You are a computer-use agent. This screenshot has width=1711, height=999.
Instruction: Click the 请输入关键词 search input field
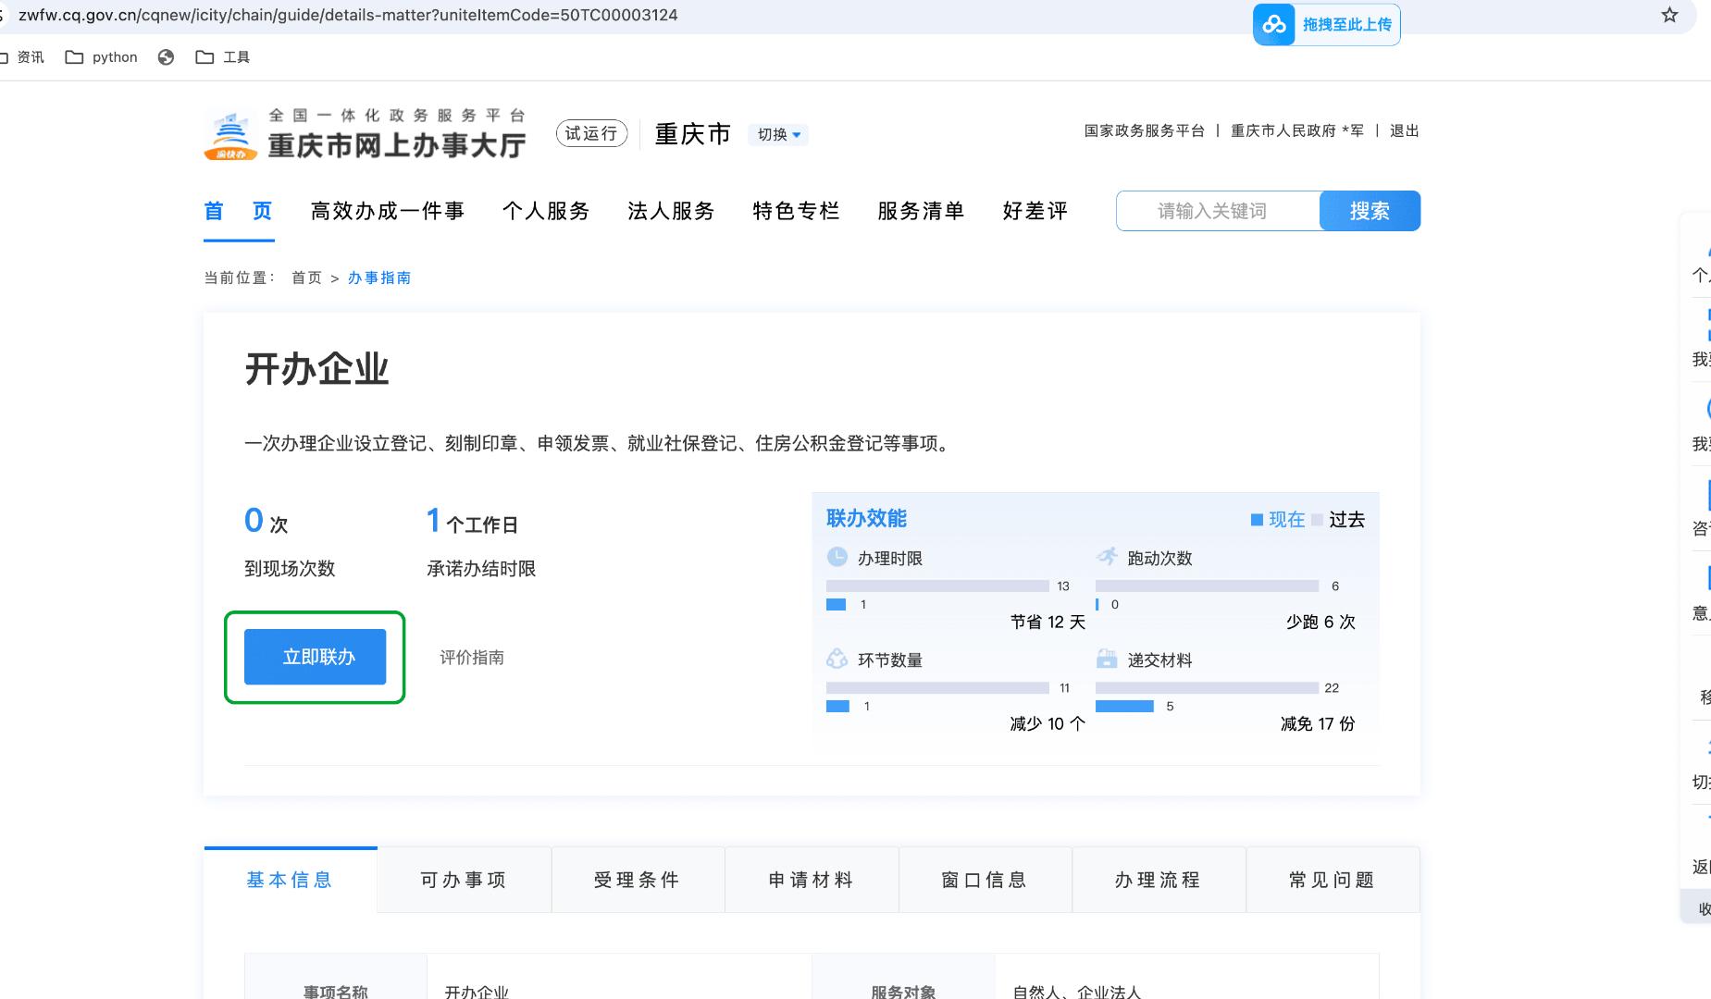1212,210
